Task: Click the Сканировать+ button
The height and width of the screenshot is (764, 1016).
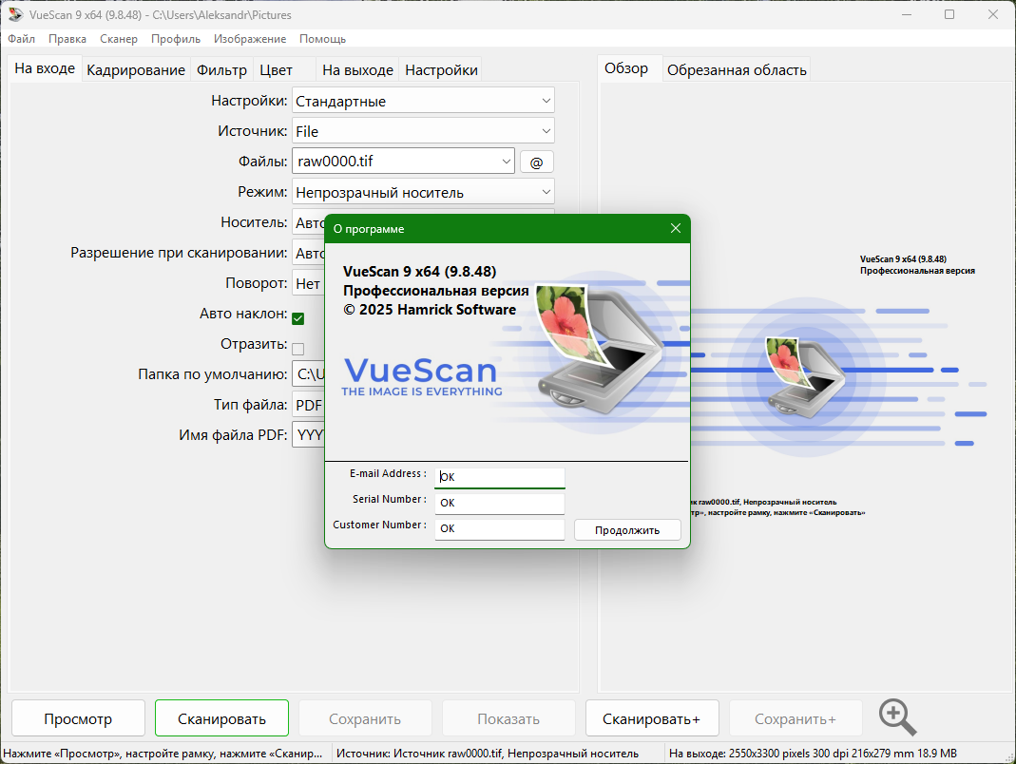Action: [651, 719]
